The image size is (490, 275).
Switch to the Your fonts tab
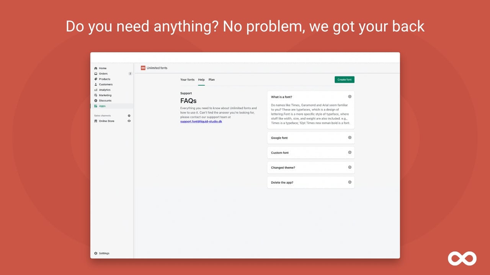(187, 80)
